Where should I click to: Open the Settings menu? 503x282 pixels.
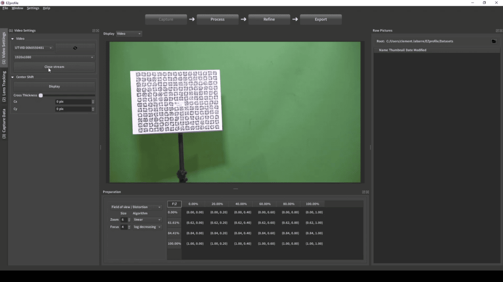[x=33, y=8]
